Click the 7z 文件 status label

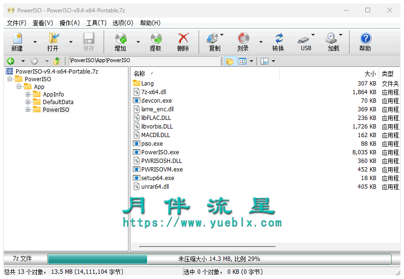22,258
